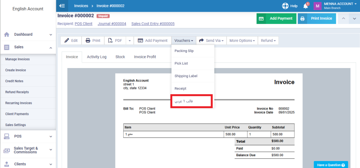Viewport: 360px width, 168px height.
Task: Open the Send Via dropdown
Action: (x=211, y=41)
